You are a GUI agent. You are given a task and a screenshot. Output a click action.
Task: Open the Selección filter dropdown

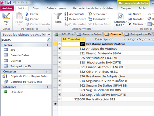click(98, 14)
